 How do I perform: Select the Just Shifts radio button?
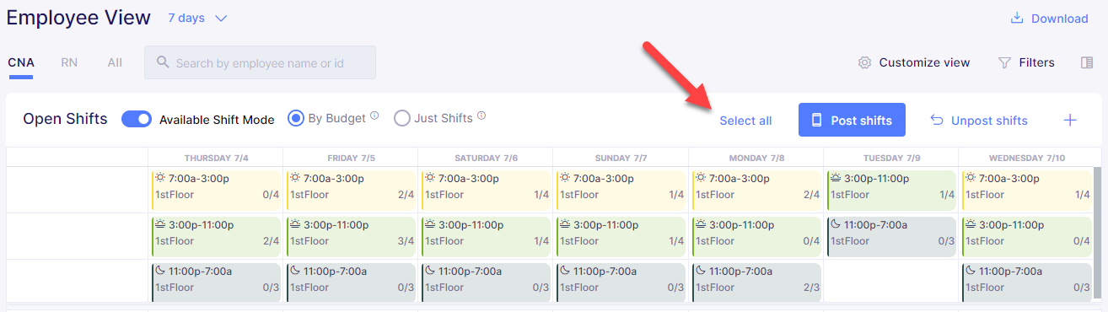(x=402, y=119)
